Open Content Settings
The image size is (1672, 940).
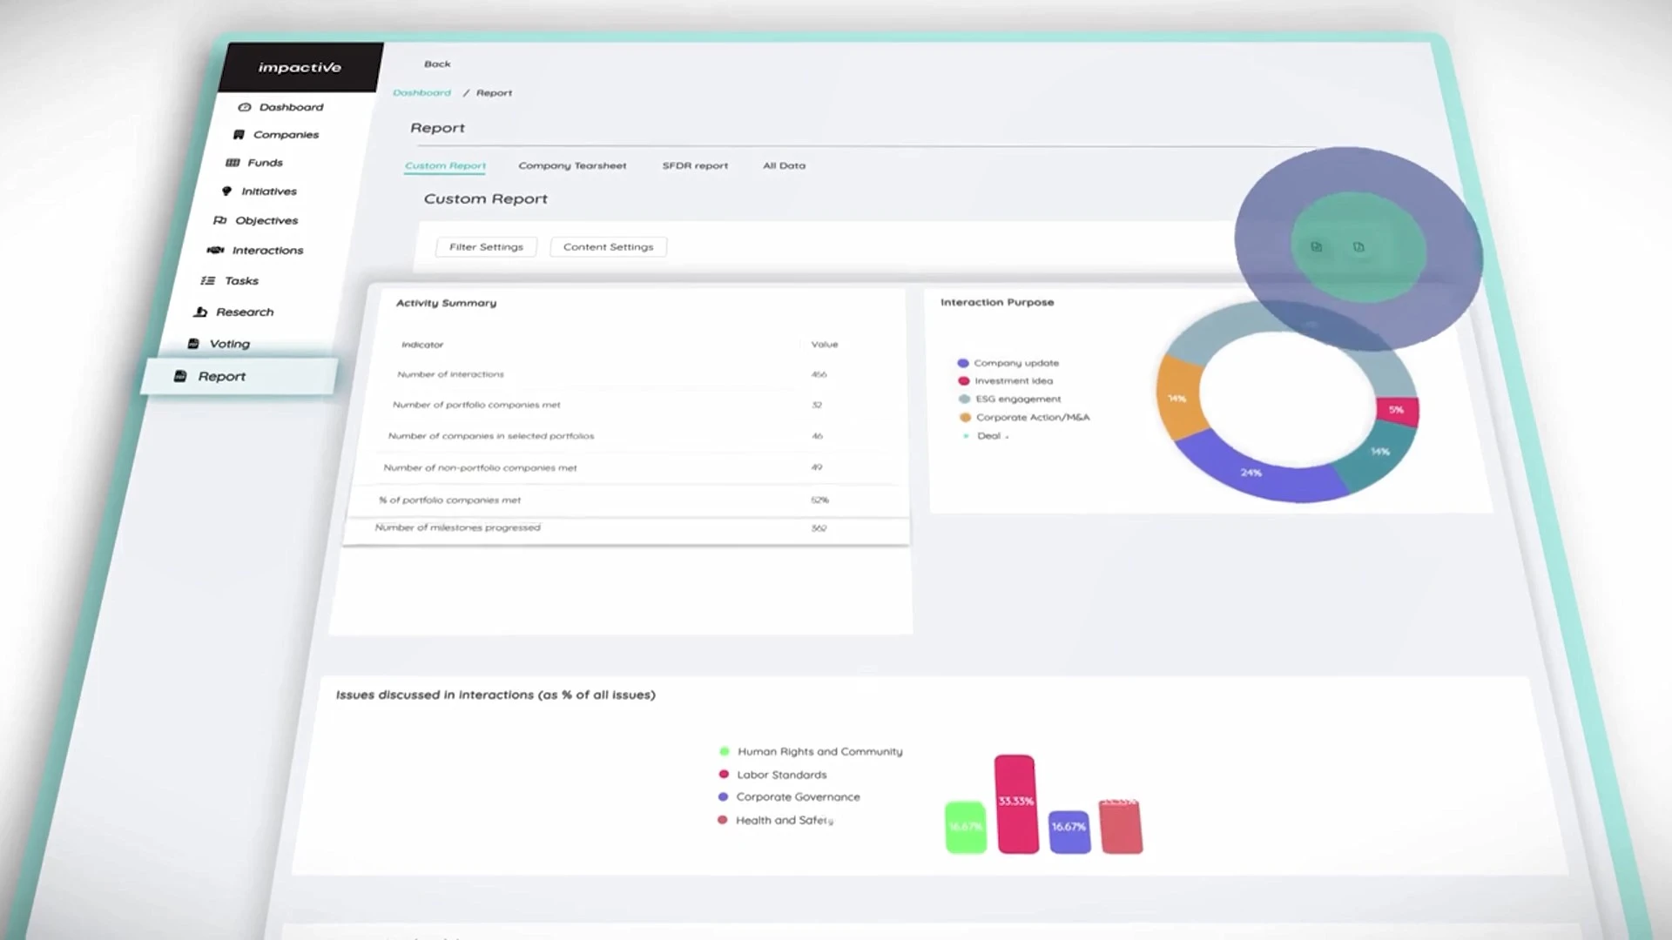click(x=608, y=247)
